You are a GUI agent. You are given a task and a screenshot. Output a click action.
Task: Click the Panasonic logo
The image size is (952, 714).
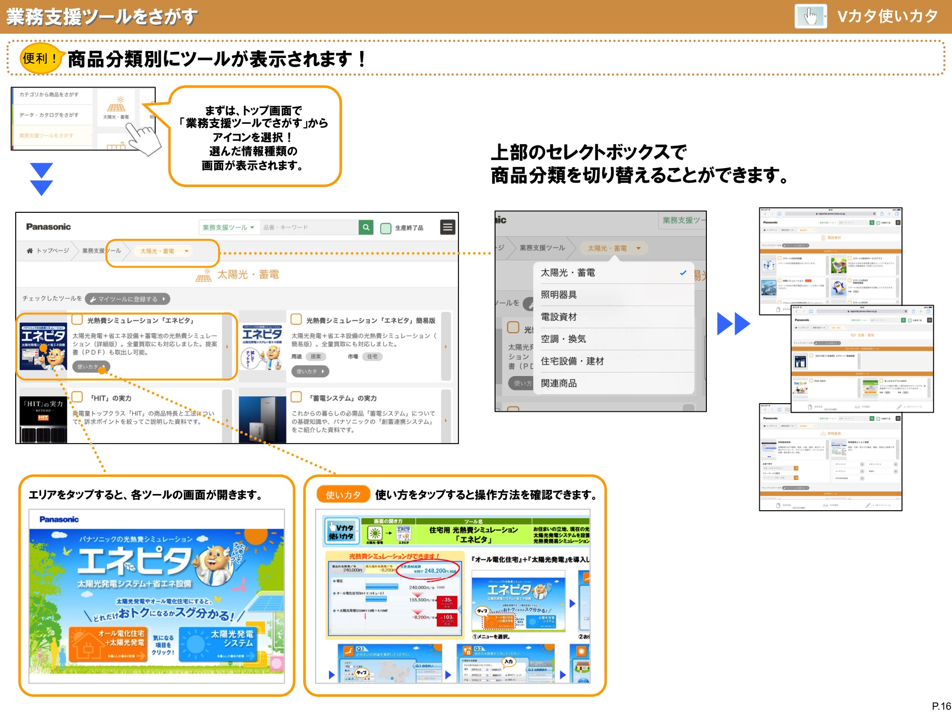[x=48, y=227]
